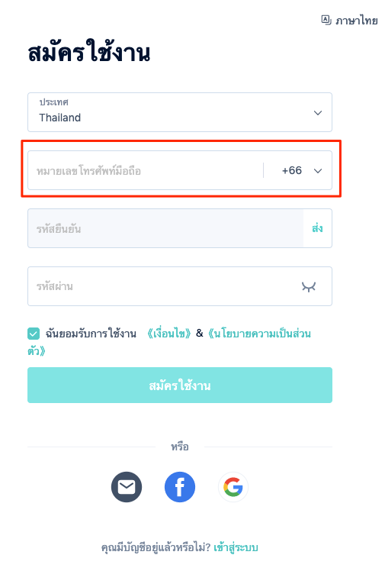
Task: Click the สมัครใช้งาน register button
Action: (180, 385)
